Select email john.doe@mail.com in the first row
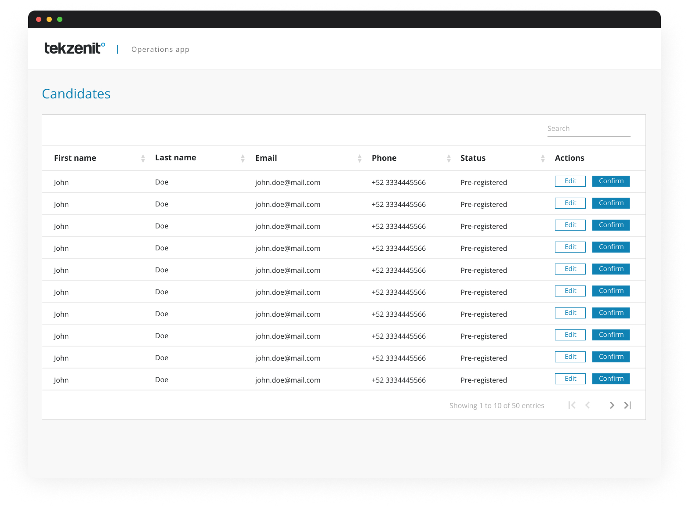689x506 pixels. point(287,182)
